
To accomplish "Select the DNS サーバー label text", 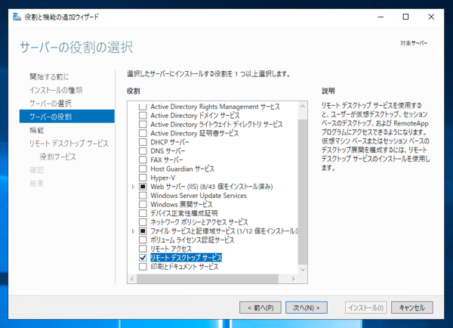I will (168, 151).
